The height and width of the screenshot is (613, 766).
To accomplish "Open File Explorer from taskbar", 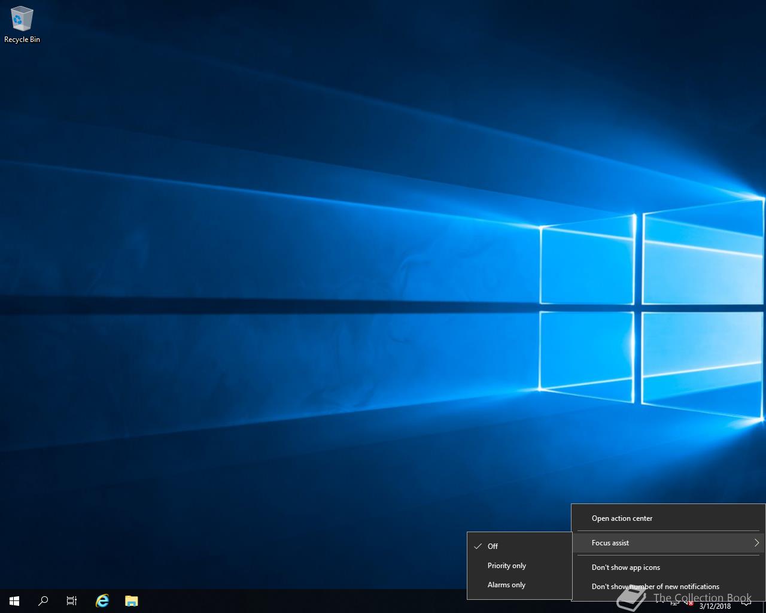I will tap(131, 600).
